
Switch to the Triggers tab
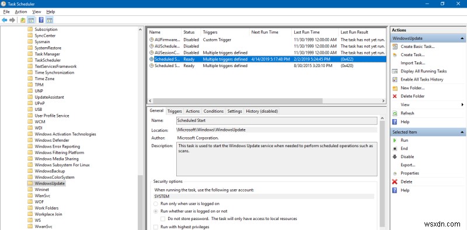[x=175, y=111]
